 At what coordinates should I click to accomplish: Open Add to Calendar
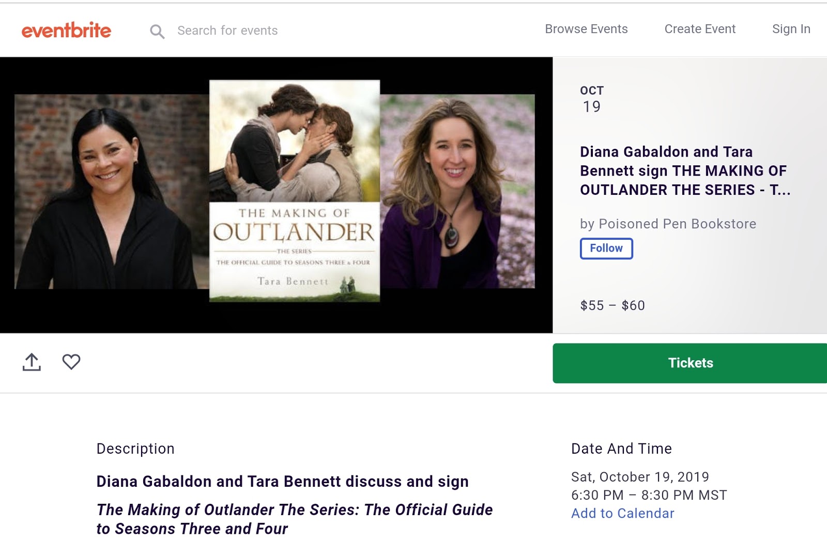click(622, 513)
